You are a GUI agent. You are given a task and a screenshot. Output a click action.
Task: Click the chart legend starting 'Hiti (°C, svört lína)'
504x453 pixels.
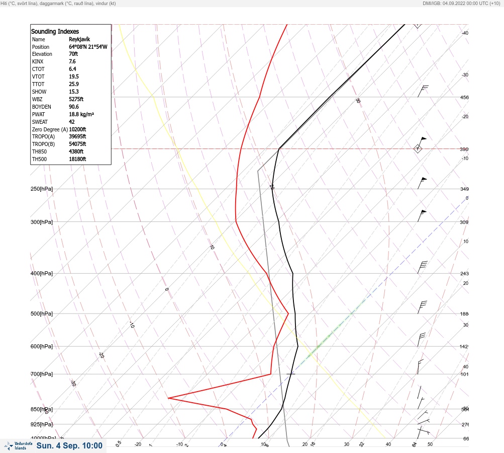click(58, 3)
